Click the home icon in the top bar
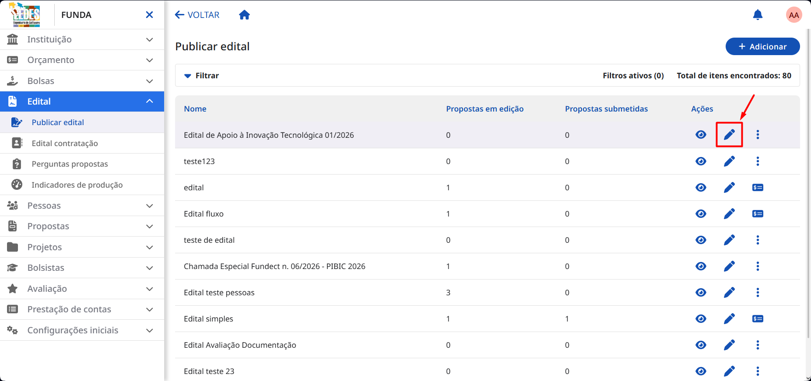This screenshot has height=381, width=811. pos(244,15)
